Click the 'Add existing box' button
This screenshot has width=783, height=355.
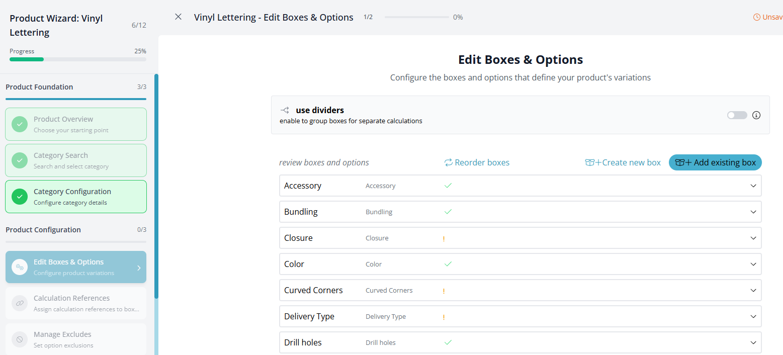(x=715, y=162)
